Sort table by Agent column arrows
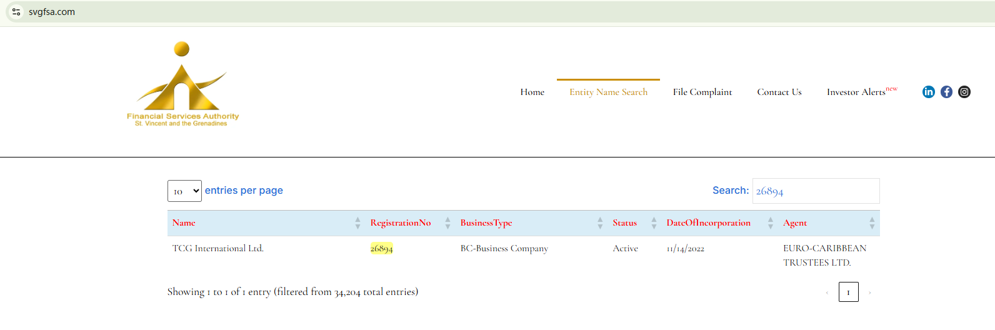The width and height of the screenshot is (995, 330). (872, 223)
